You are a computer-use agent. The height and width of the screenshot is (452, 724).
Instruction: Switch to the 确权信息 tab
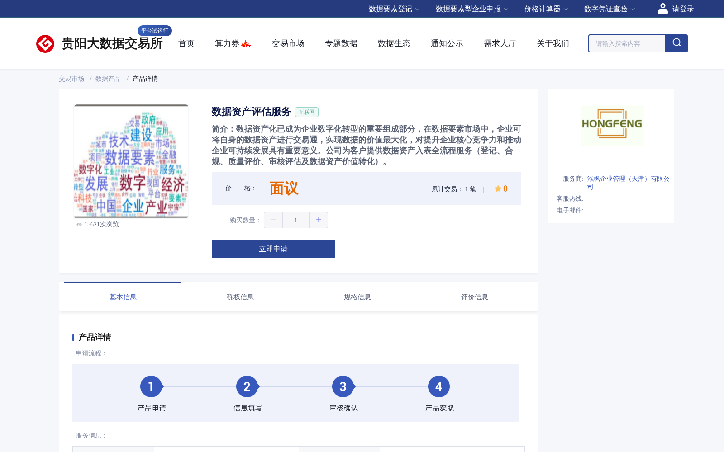click(x=240, y=297)
